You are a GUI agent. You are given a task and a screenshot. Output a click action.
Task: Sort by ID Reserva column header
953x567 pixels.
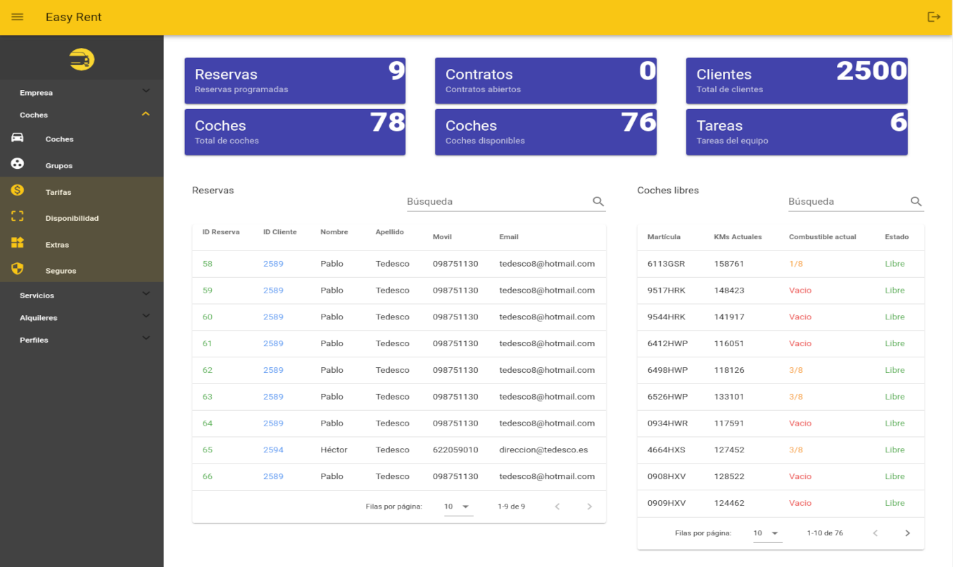pos(221,232)
